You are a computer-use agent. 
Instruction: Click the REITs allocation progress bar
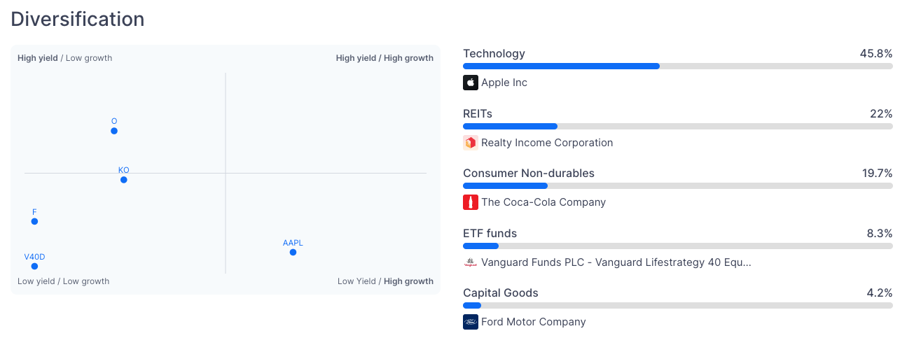[x=677, y=127]
